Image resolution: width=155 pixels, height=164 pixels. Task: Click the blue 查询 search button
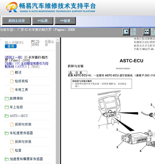pos(10,46)
